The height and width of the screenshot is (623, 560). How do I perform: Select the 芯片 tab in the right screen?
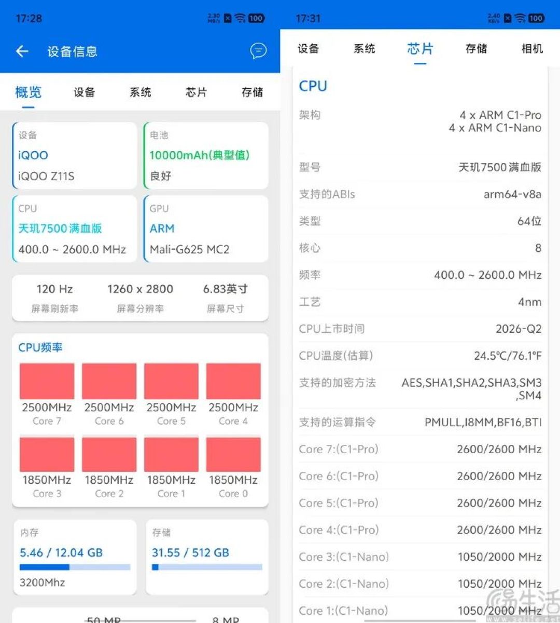[x=420, y=49]
